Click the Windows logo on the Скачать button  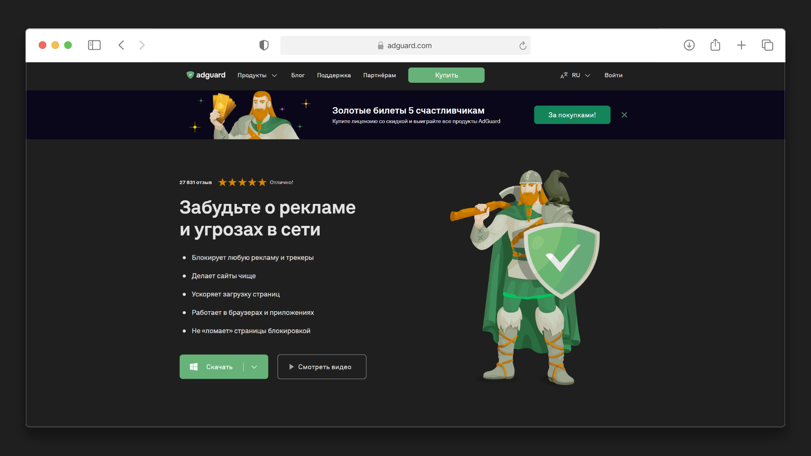coord(194,366)
